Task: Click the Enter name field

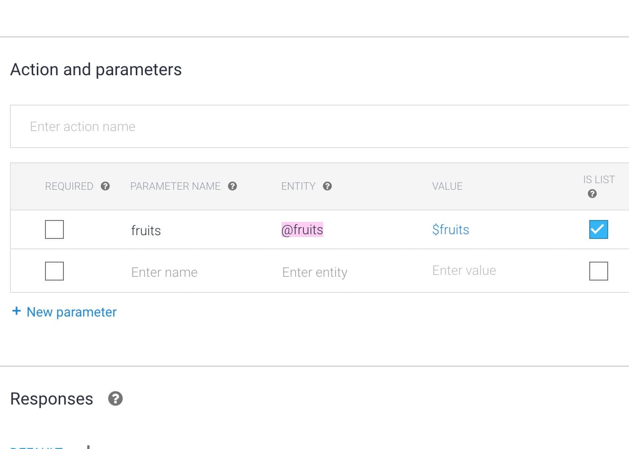Action: (x=164, y=272)
